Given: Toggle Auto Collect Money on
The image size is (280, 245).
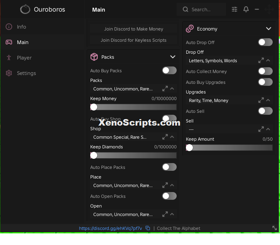Looking at the screenshot, I should point(265,71).
